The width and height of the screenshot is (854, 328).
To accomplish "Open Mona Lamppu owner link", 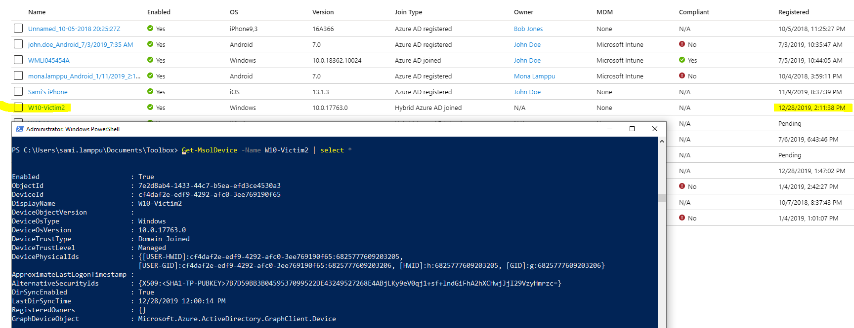I will (x=534, y=76).
